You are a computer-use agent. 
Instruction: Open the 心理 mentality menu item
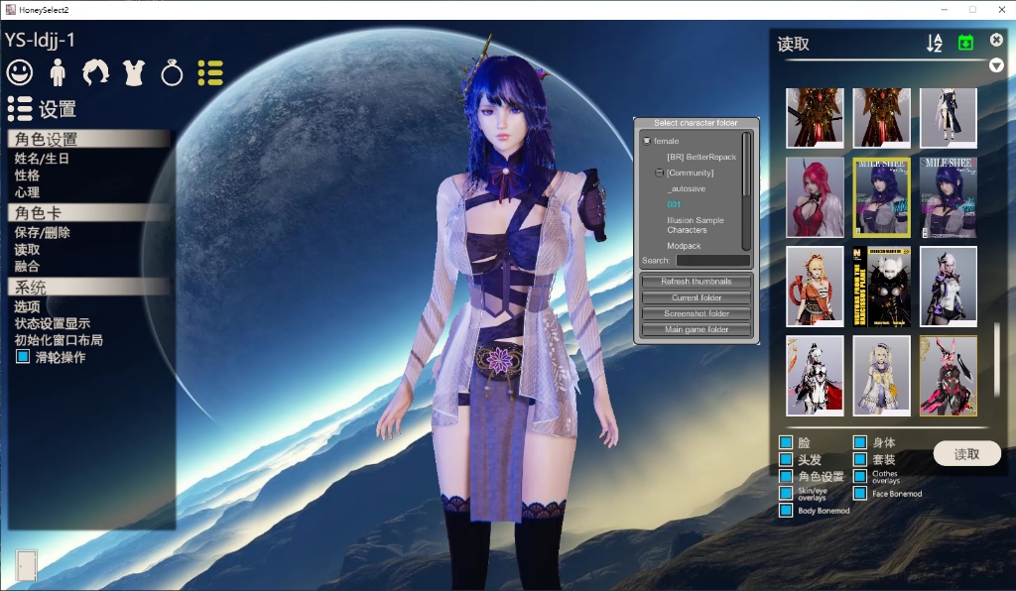[x=27, y=192]
